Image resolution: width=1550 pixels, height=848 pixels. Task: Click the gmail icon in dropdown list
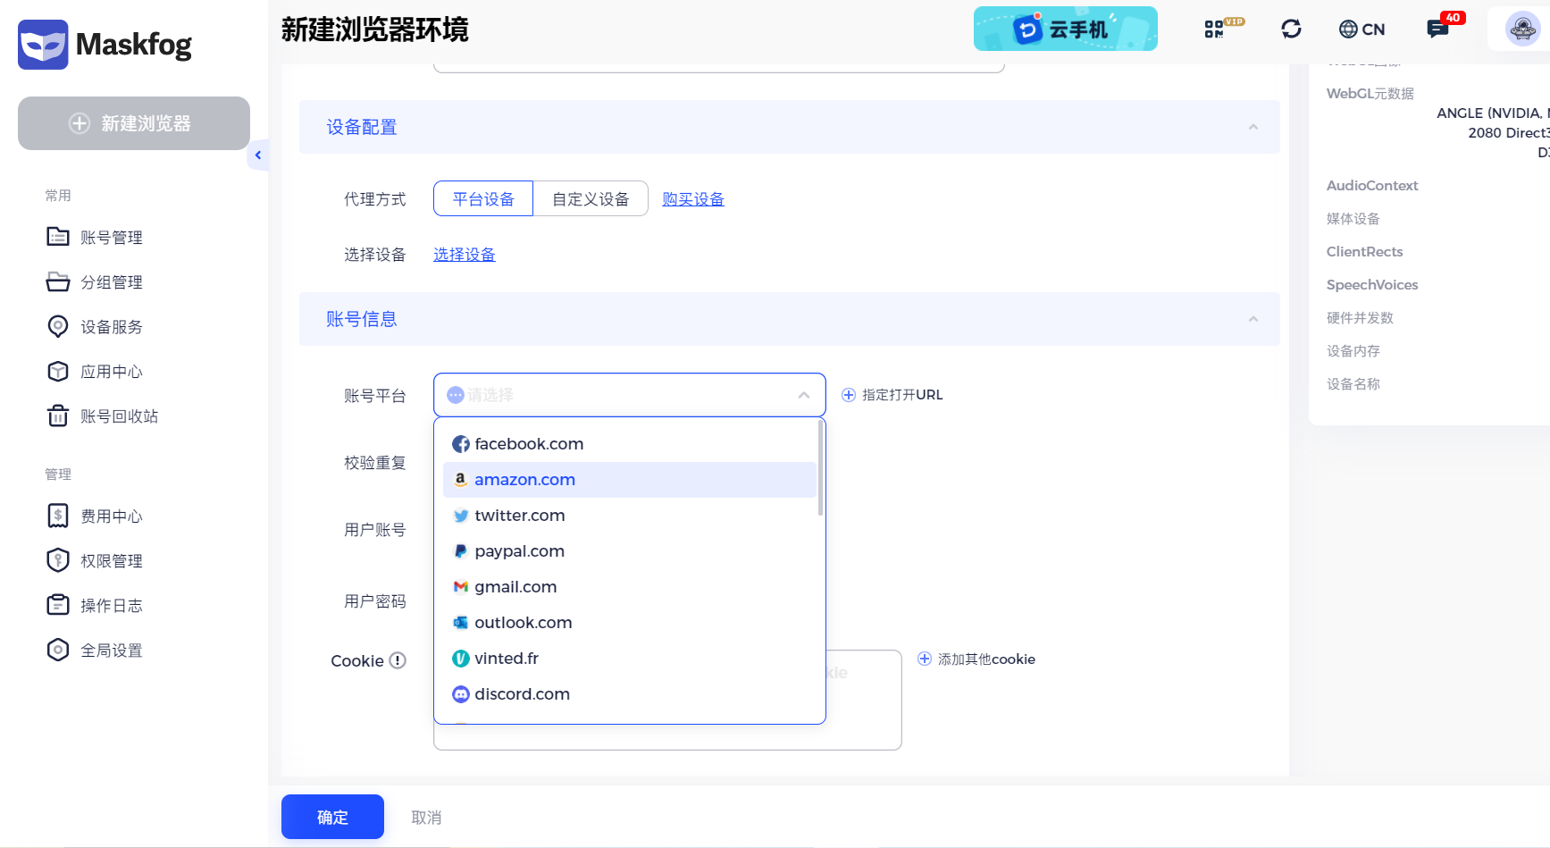(461, 587)
